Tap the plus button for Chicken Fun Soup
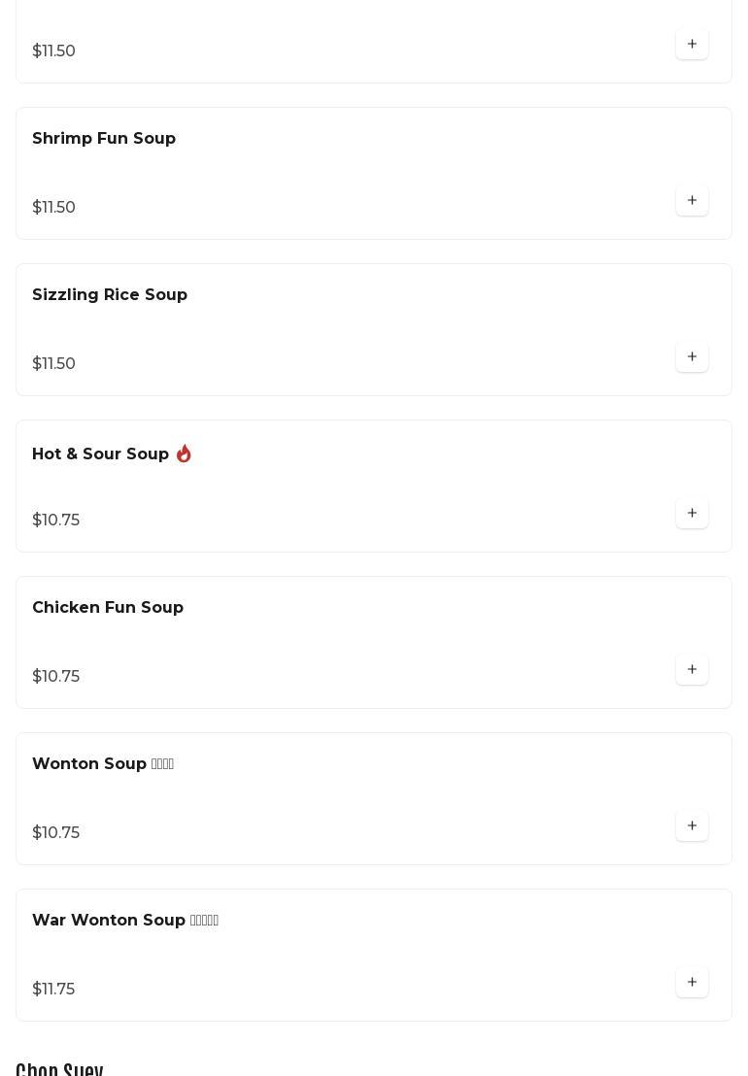This screenshot has width=748, height=1076. [x=692, y=669]
